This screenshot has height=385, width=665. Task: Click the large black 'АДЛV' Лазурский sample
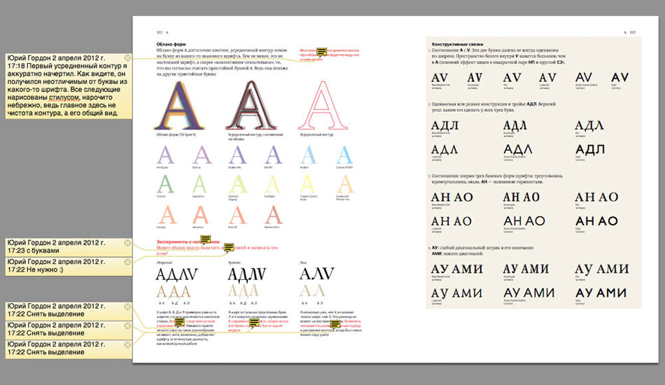pyautogui.click(x=178, y=272)
